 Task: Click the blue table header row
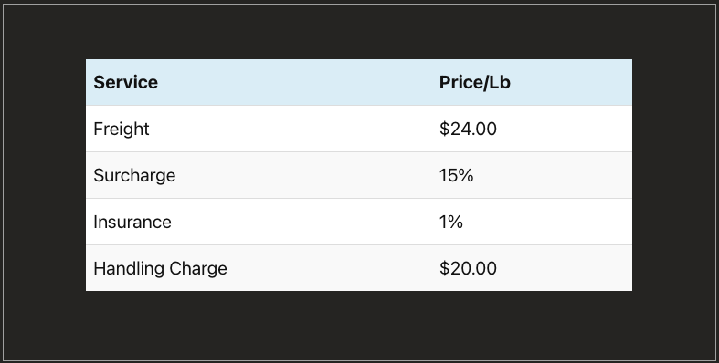358,82
